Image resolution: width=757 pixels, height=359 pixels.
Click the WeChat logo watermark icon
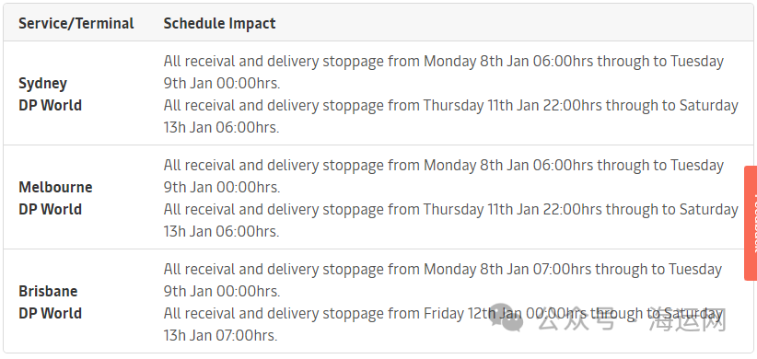(x=507, y=318)
